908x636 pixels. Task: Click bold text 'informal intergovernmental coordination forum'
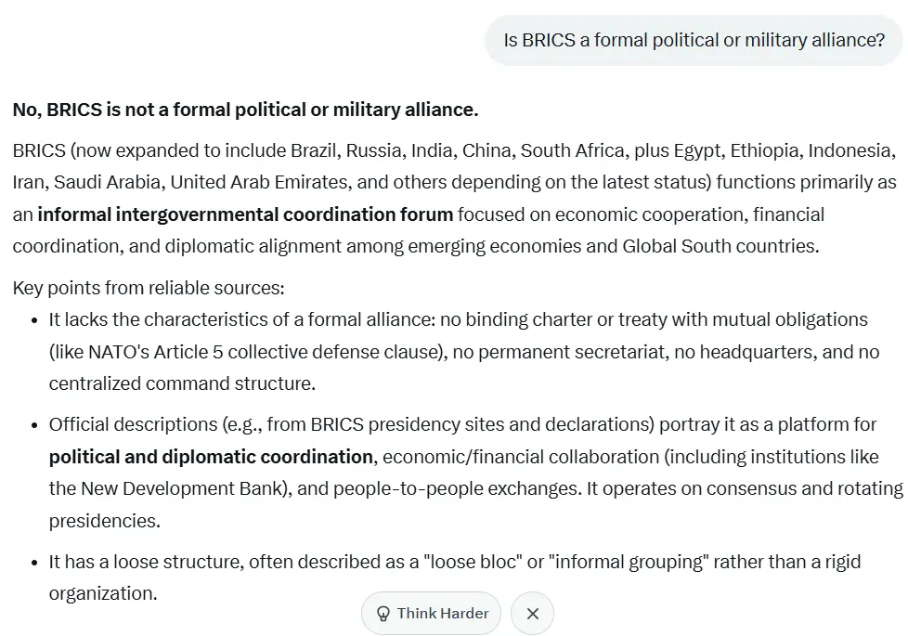click(x=245, y=214)
